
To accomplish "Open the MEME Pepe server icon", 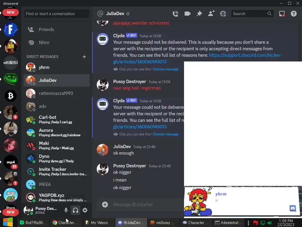I will tap(11, 195).
